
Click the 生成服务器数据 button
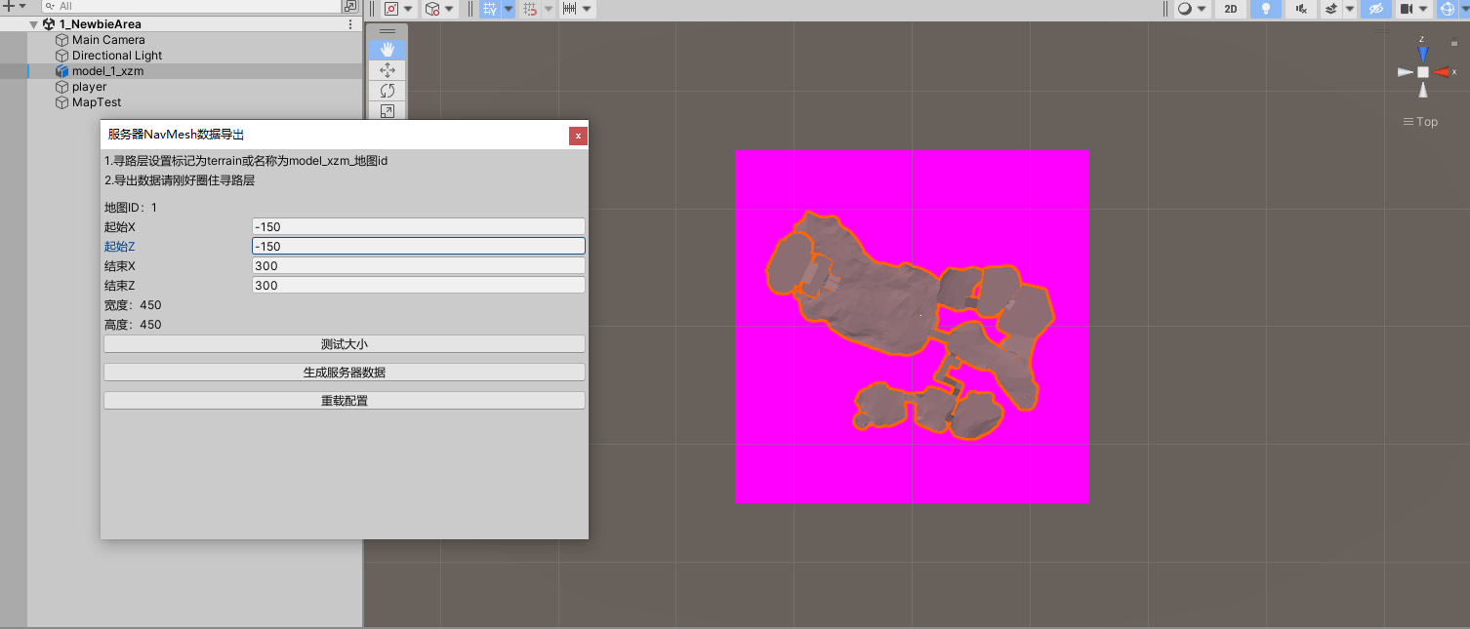click(345, 373)
